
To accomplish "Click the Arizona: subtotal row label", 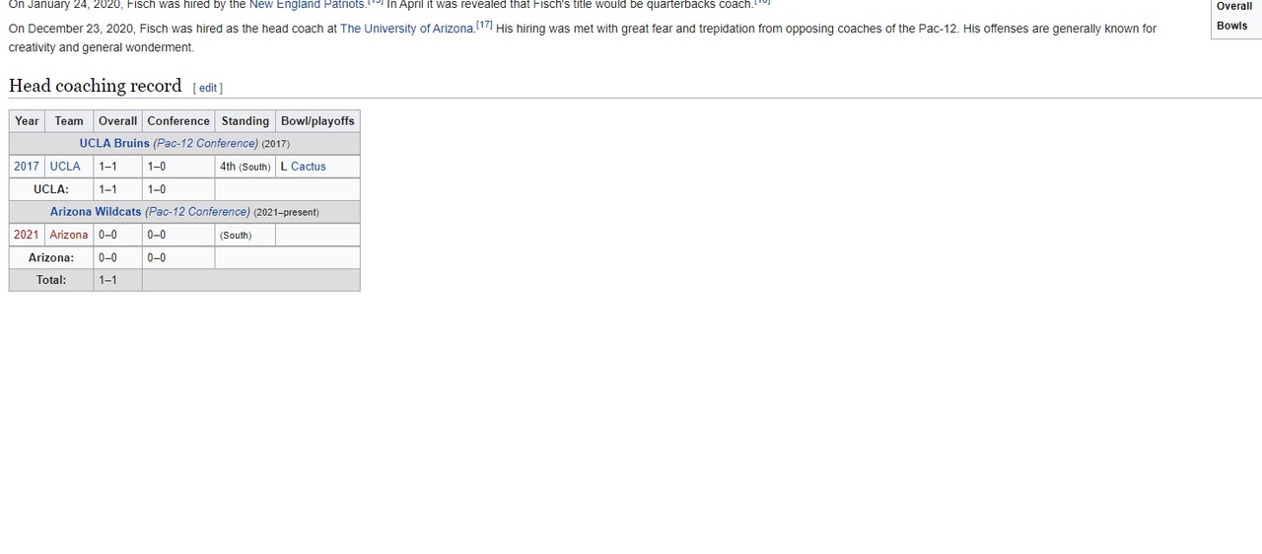I will pos(51,257).
